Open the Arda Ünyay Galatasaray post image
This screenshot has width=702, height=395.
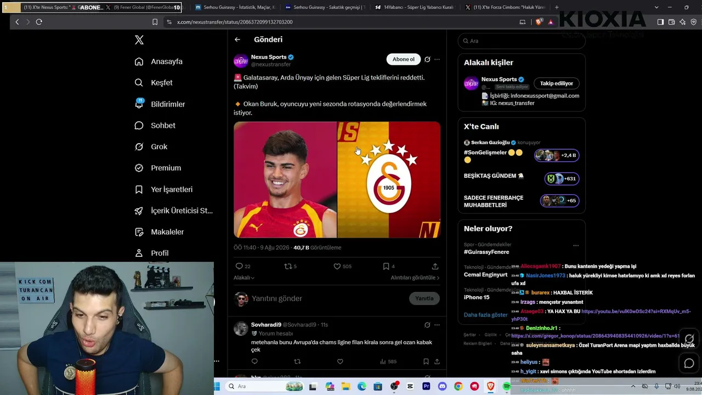337,180
